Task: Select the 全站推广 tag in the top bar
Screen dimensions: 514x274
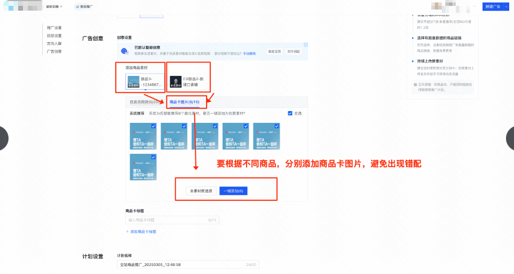Action: pos(84,6)
